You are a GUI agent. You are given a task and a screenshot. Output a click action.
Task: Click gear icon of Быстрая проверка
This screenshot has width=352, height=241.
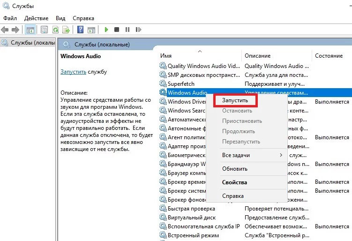[x=163, y=208]
